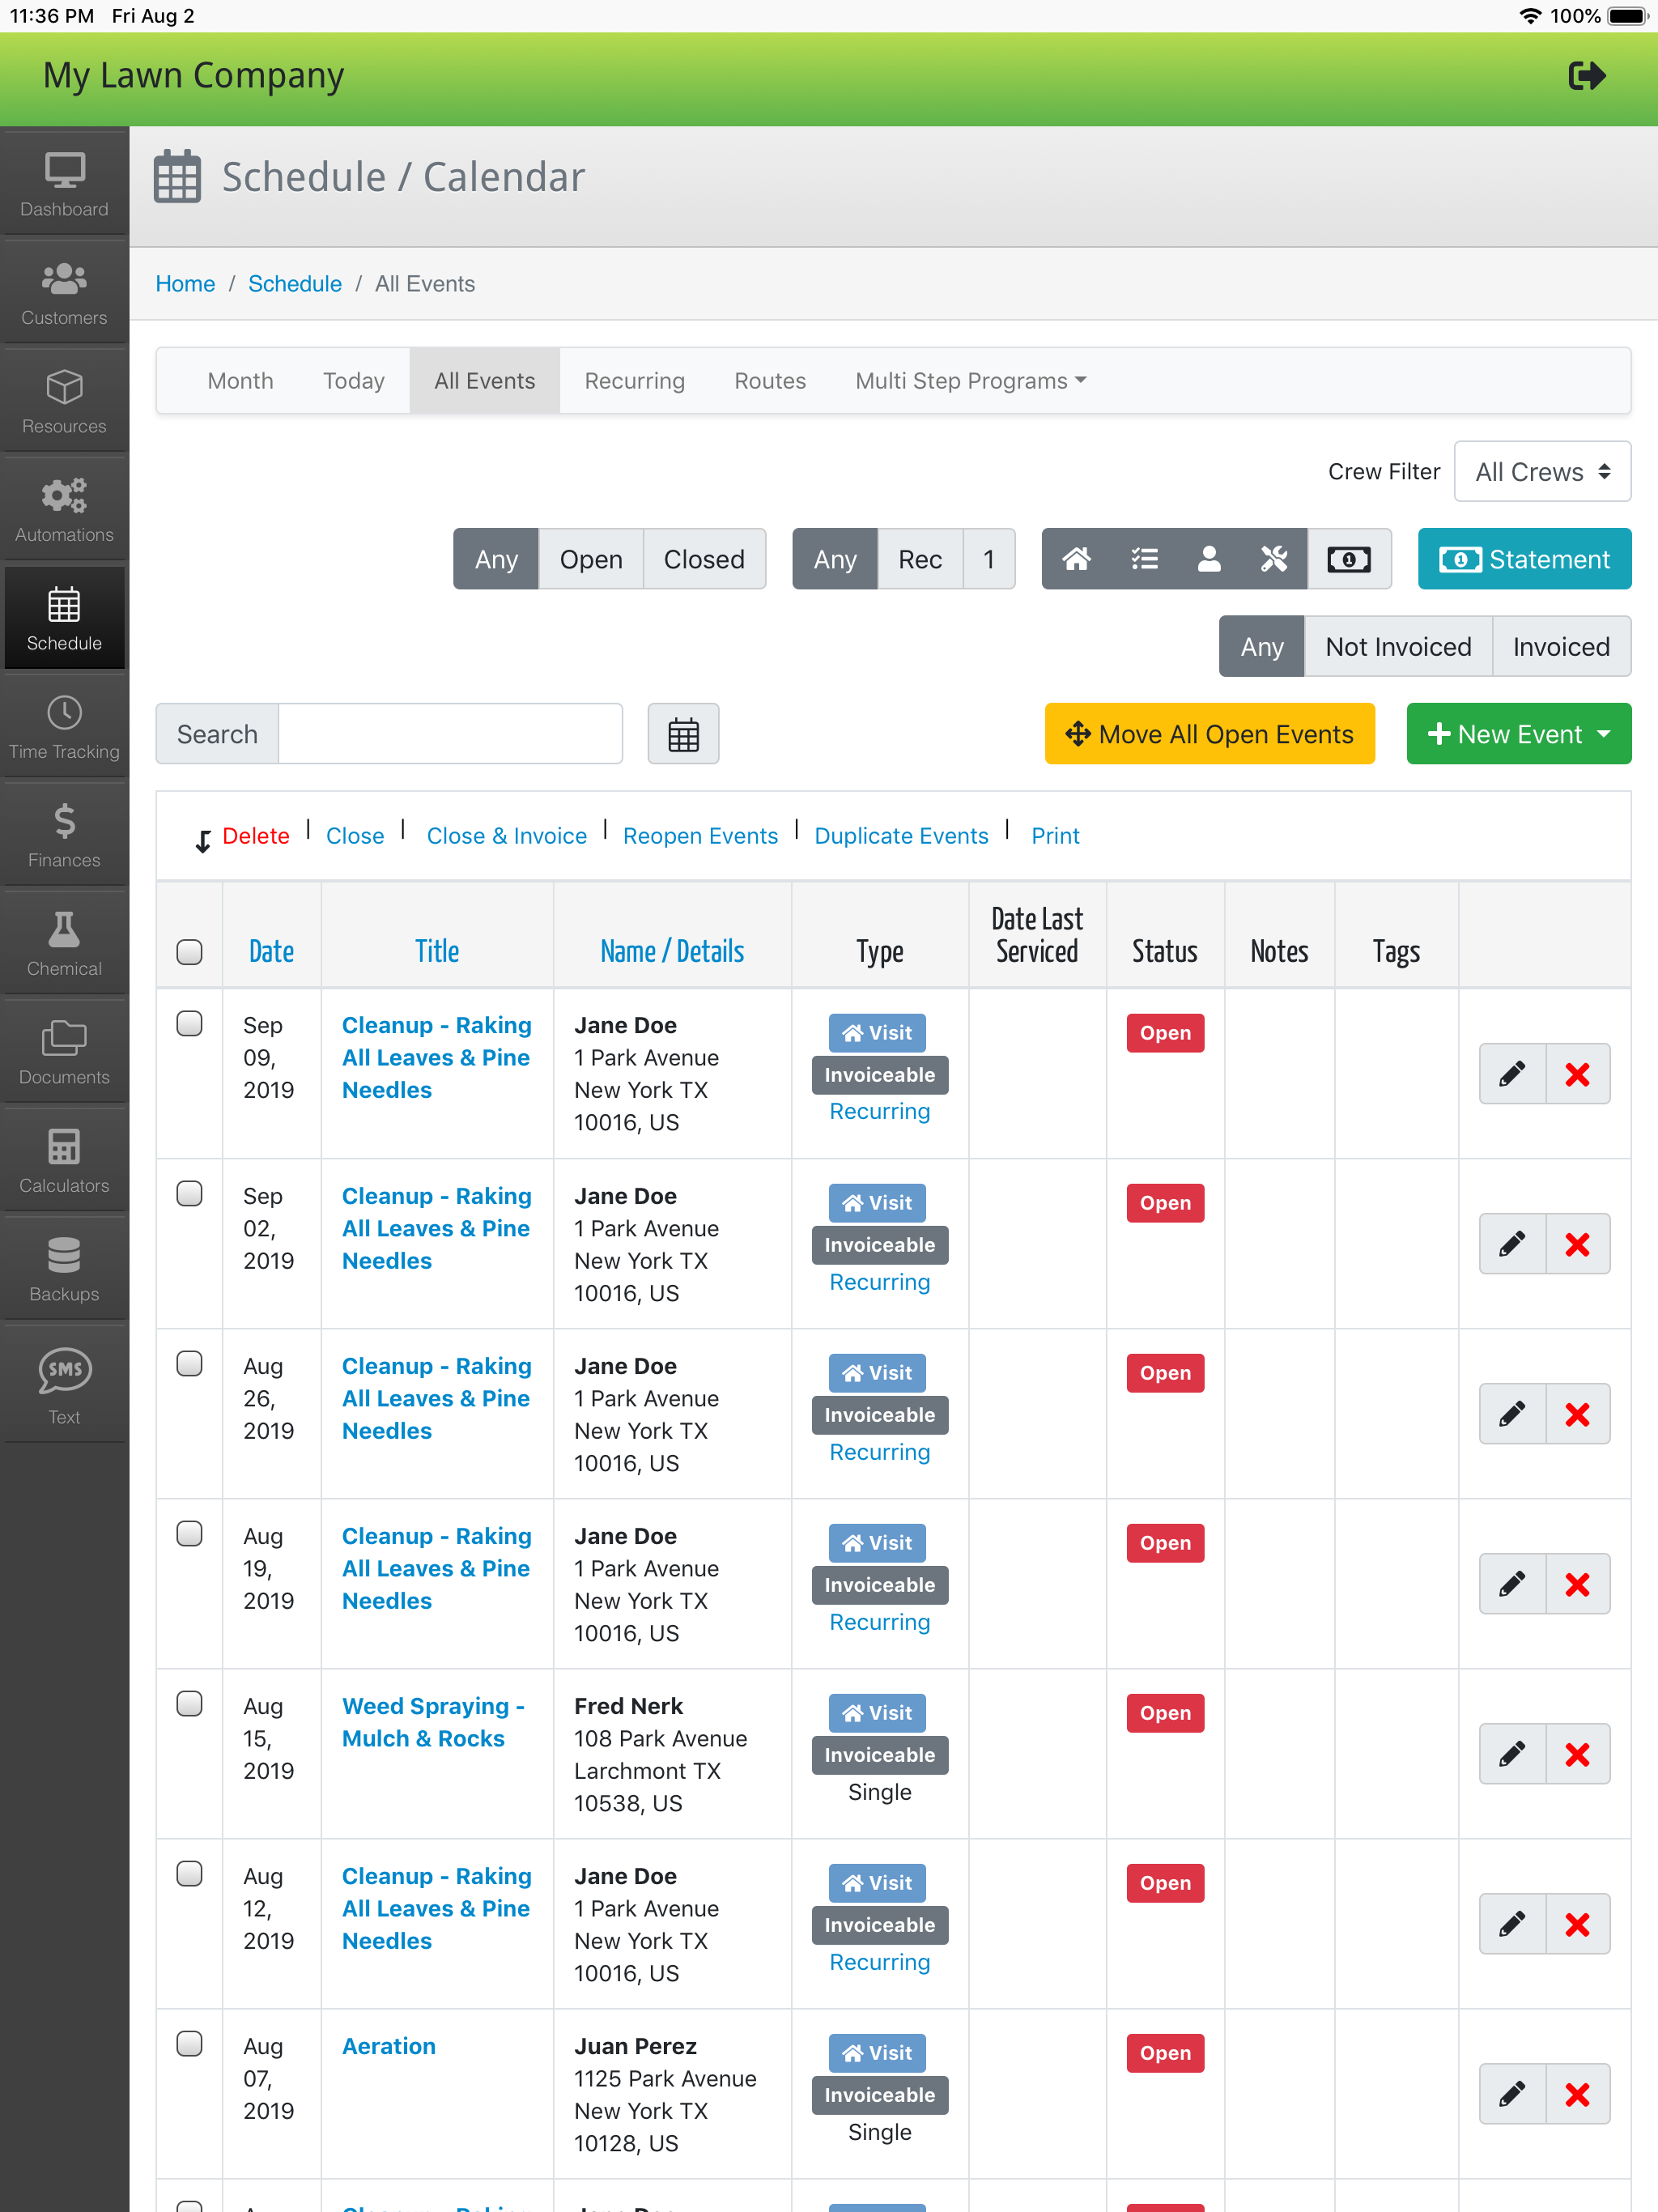This screenshot has width=1658, height=2212.
Task: Click the checklist filter icon
Action: click(x=1143, y=559)
